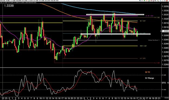Image resolution: width=169 pixels, height=100 pixels.
Task: Click the 1.3330 price axis label
Action: pyautogui.click(x=165, y=10)
